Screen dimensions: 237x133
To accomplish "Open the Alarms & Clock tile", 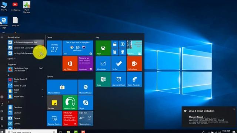I will tap(119, 79).
